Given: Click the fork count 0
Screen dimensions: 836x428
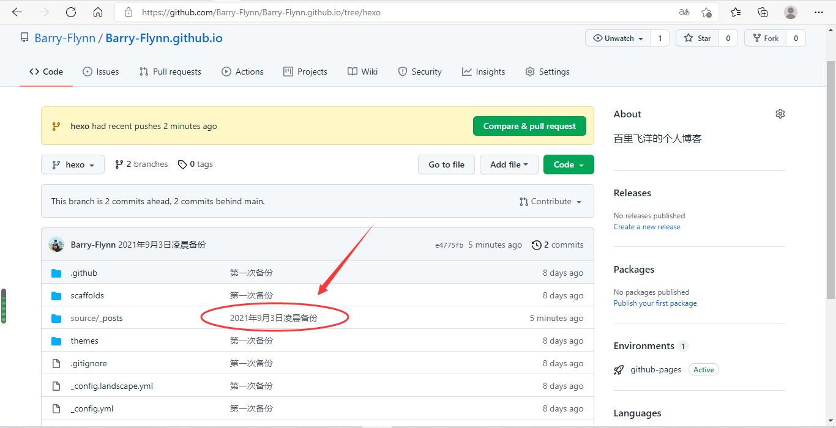Looking at the screenshot, I should coord(796,38).
